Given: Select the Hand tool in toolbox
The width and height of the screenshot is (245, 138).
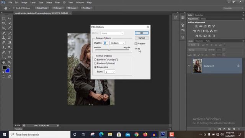Looking at the screenshot, I should 3,62.
